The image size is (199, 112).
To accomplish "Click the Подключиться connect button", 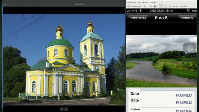I will (134, 6).
